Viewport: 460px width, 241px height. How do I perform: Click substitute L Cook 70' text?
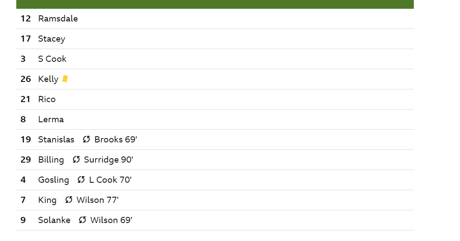pyautogui.click(x=110, y=180)
